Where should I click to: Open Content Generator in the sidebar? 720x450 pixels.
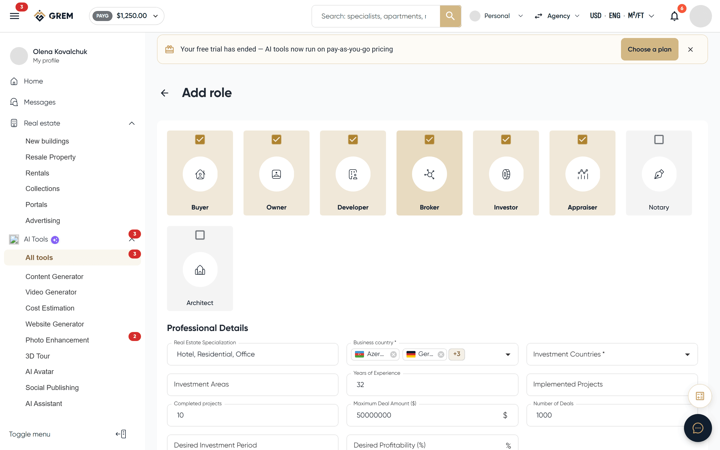54,276
